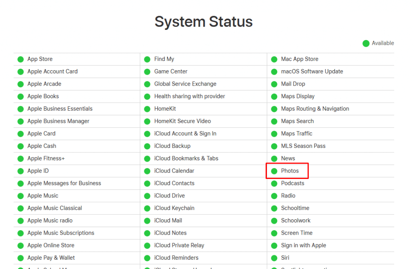Click the green dot next to Find My
The width and height of the screenshot is (414, 269).
point(147,59)
